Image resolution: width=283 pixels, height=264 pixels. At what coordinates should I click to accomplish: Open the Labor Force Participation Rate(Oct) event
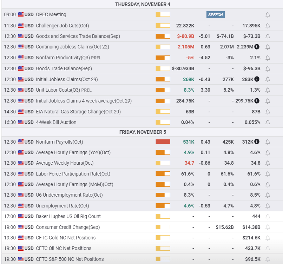coord(73,174)
